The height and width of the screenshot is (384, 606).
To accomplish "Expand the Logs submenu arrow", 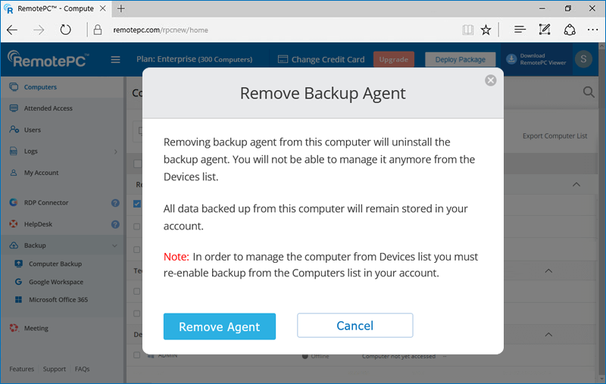I will [115, 151].
